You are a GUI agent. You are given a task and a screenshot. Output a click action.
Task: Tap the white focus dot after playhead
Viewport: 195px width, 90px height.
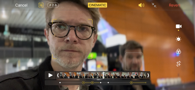pos(108,82)
